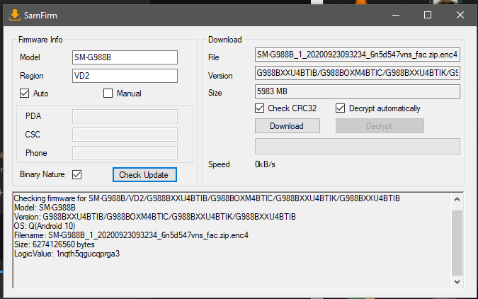Click the empty PDA field
478x299 pixels.
tap(125, 116)
